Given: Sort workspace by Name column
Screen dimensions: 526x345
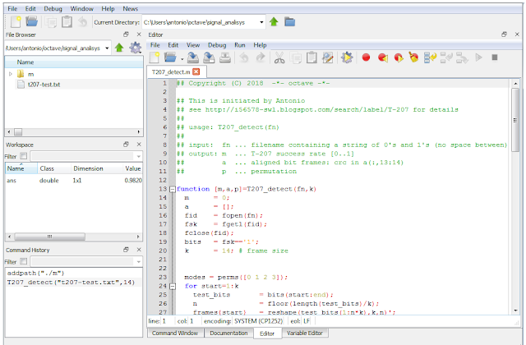Looking at the screenshot, I should tap(21, 168).
